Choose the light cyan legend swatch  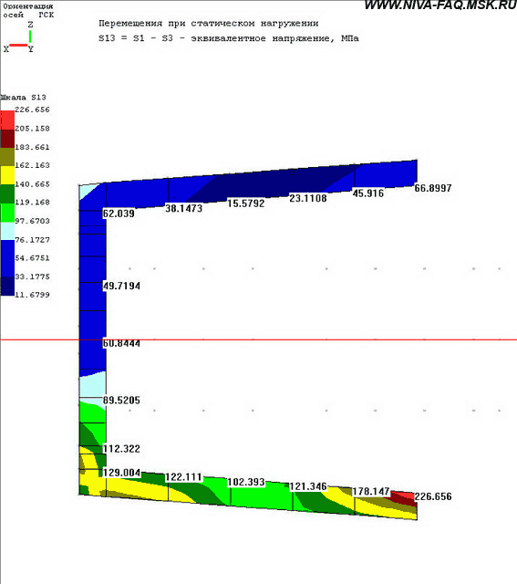click(x=7, y=231)
